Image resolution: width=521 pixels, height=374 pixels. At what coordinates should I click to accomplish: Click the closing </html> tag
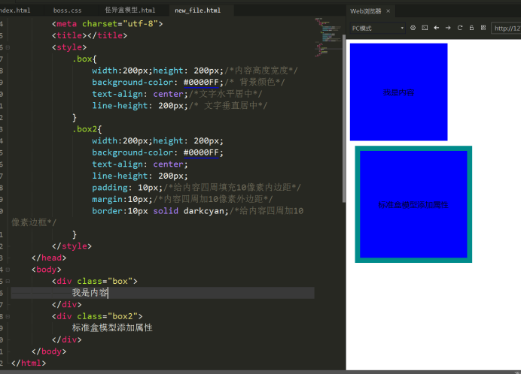tap(29, 363)
